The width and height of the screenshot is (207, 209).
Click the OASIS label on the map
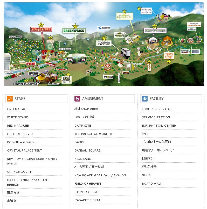coord(38,51)
